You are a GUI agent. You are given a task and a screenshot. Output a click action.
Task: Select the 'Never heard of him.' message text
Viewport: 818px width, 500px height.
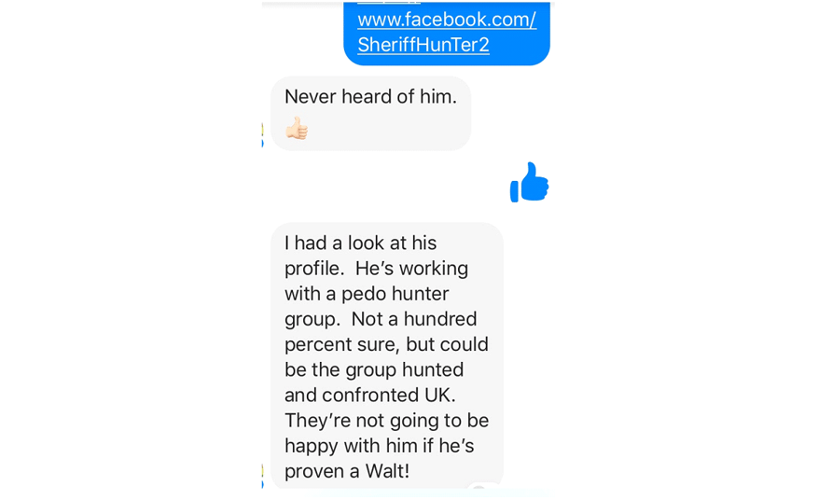(370, 97)
